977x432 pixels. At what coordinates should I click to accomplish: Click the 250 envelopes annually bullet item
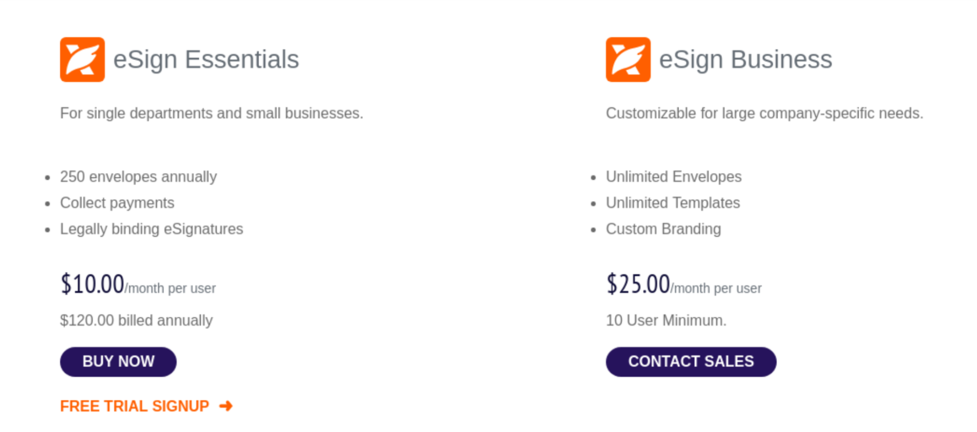[138, 177]
